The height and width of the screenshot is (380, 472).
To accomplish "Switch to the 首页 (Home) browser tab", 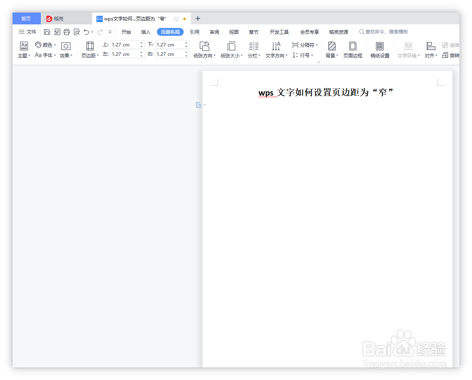I will (x=26, y=18).
